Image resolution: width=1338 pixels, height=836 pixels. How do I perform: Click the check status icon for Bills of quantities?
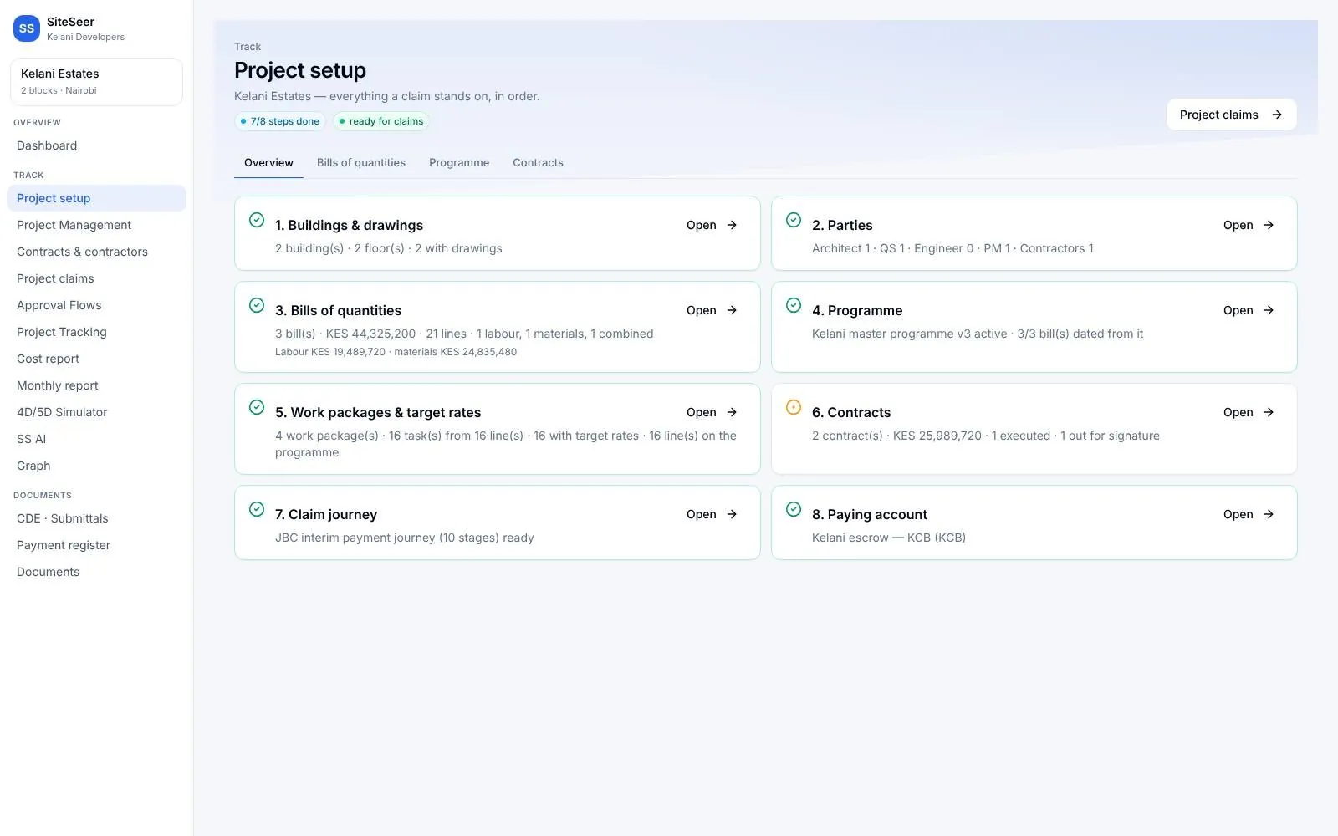click(257, 305)
